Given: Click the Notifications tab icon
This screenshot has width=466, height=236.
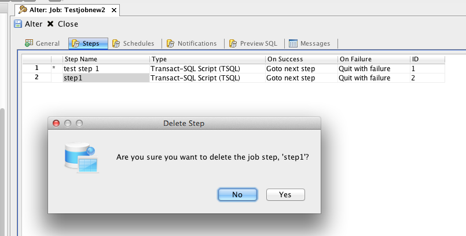Looking at the screenshot, I should [171, 43].
